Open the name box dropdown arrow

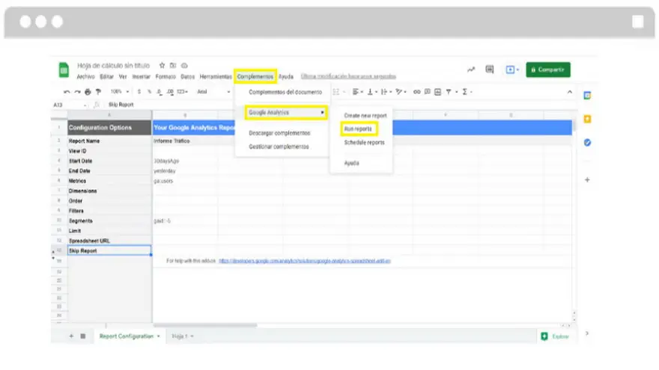point(85,105)
